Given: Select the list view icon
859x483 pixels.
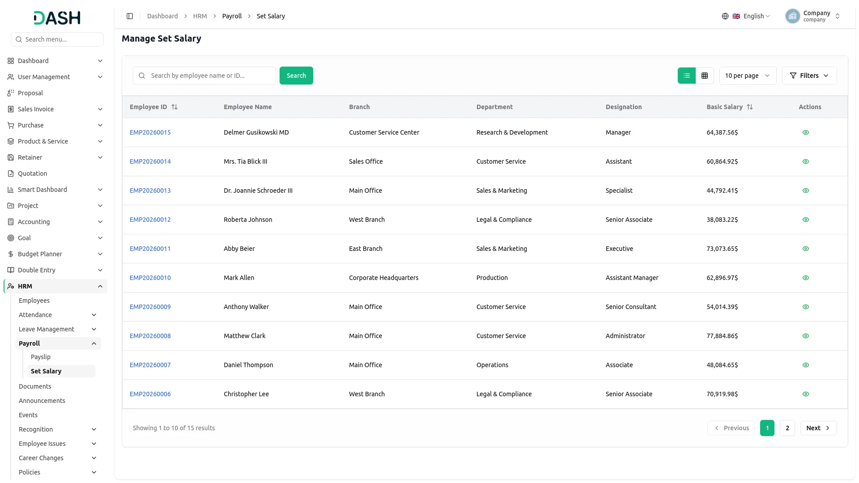Looking at the screenshot, I should pyautogui.click(x=687, y=76).
